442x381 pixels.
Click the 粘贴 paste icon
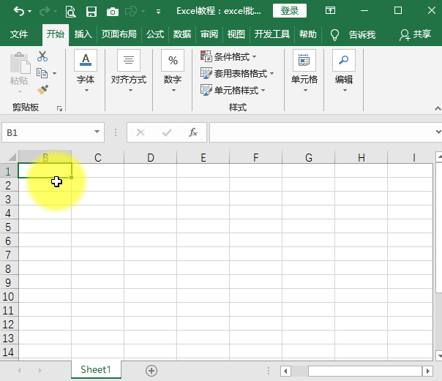pos(20,63)
